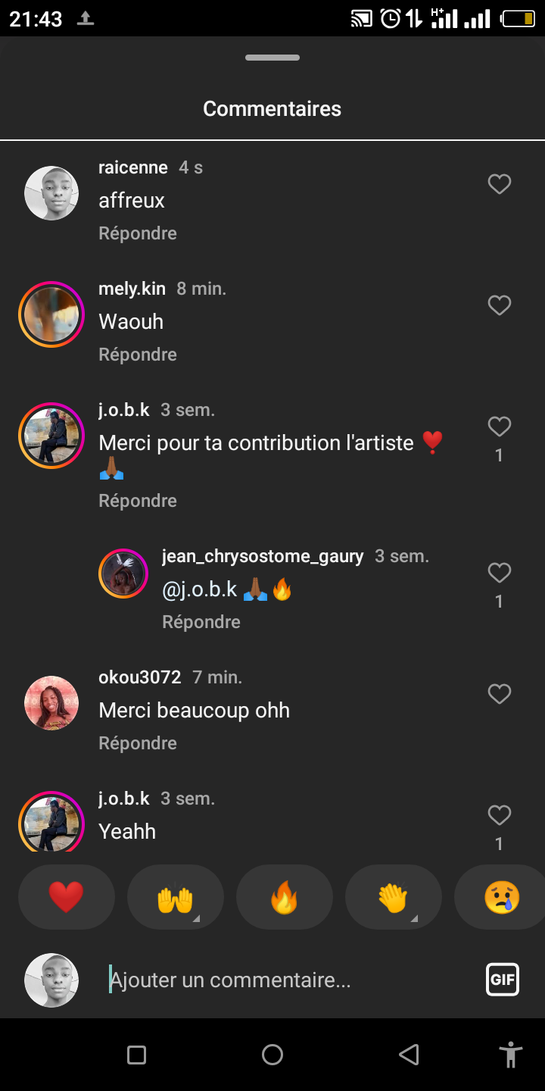Tap heart on jean_chrysostome_gaury's reply
Viewport: 545px width, 1091px height.
[x=499, y=574]
